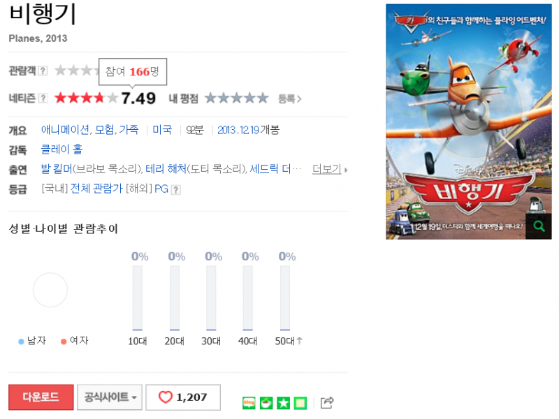Click the red 다운로드 button
The height and width of the screenshot is (419, 559).
point(41,397)
